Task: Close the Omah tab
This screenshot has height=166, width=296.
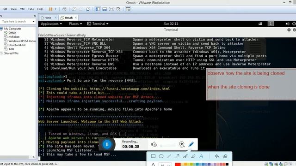Action: pos(76,18)
